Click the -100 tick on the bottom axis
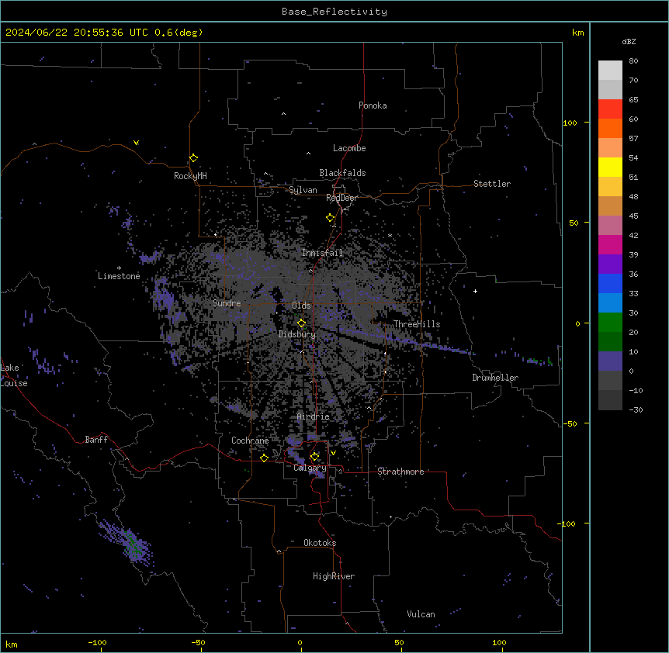Image resolution: width=669 pixels, height=653 pixels. point(97,642)
